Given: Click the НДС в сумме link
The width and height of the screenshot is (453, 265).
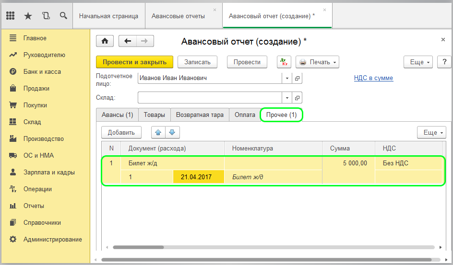Looking at the screenshot, I should click(x=373, y=78).
